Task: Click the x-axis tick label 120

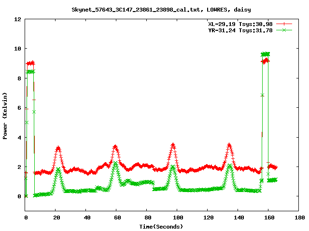Action: pos(209,218)
